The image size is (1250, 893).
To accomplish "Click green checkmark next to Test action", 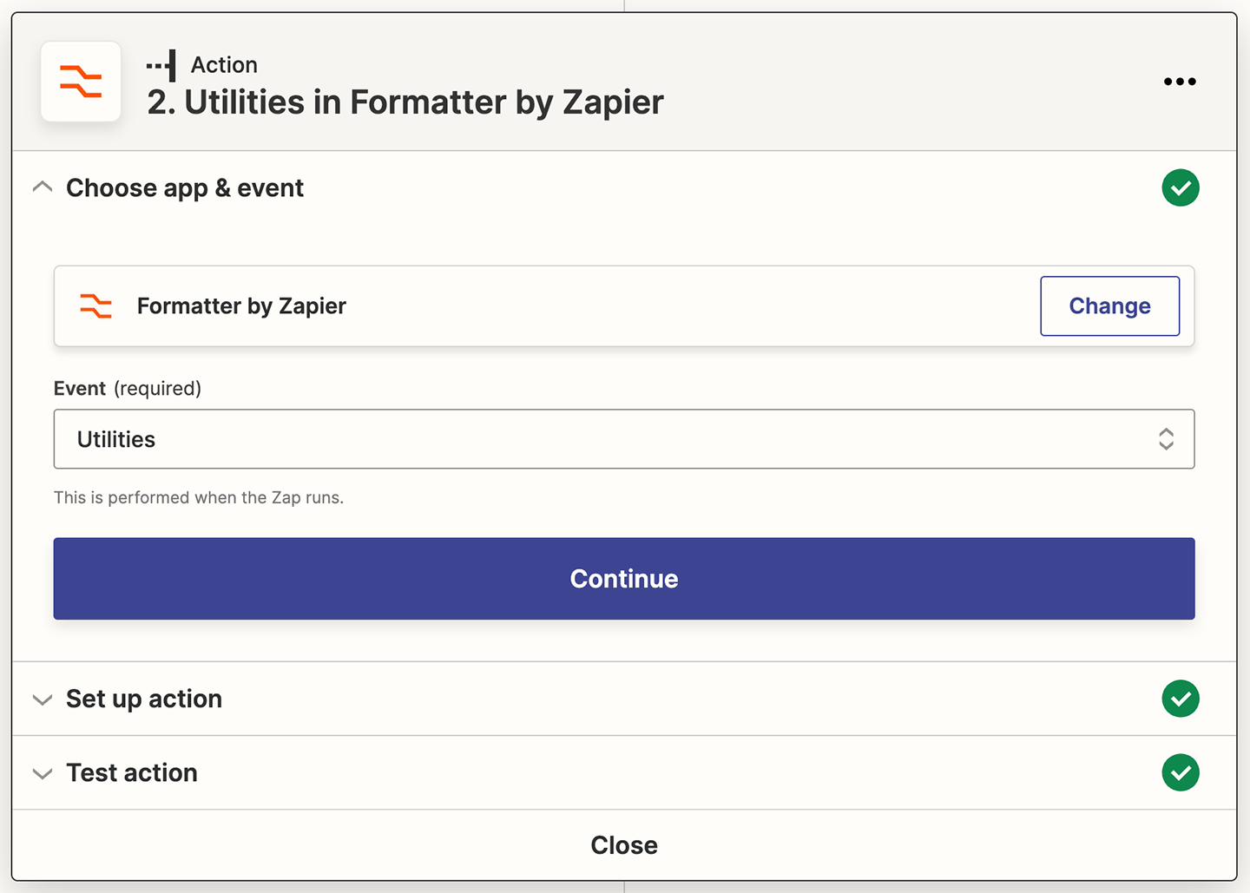I will (x=1181, y=772).
